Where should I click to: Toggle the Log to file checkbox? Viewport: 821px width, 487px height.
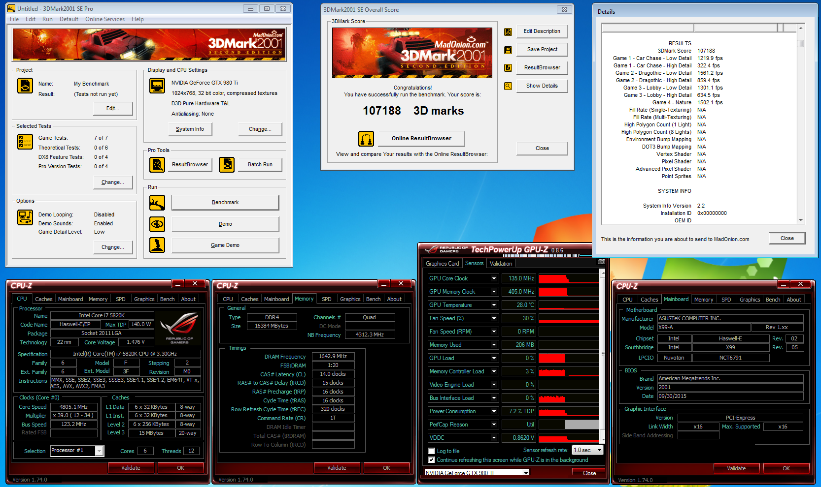pyautogui.click(x=432, y=451)
